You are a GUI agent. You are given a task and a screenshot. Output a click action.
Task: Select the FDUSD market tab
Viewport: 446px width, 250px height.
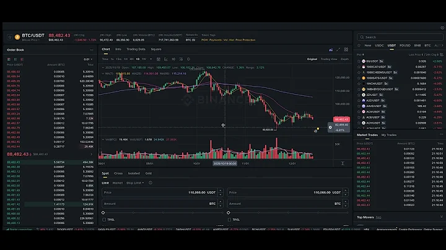pos(405,45)
